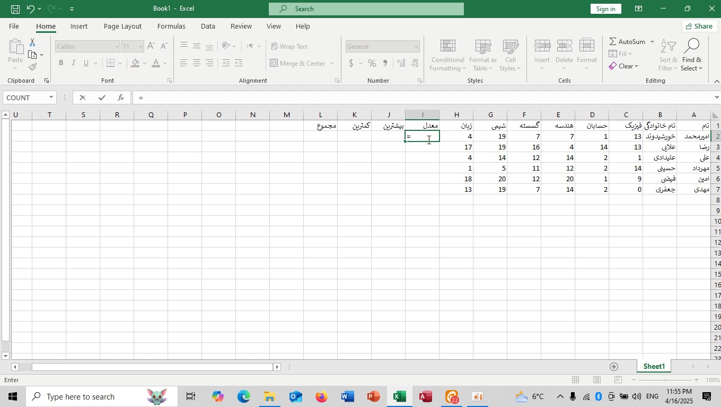Open the Insert Function fx dialog
Image resolution: width=721 pixels, height=407 pixels.
point(121,98)
